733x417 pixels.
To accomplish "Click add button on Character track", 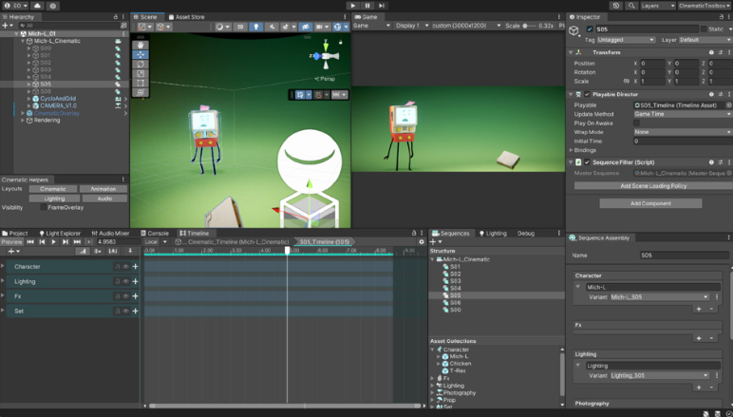I will pos(135,267).
